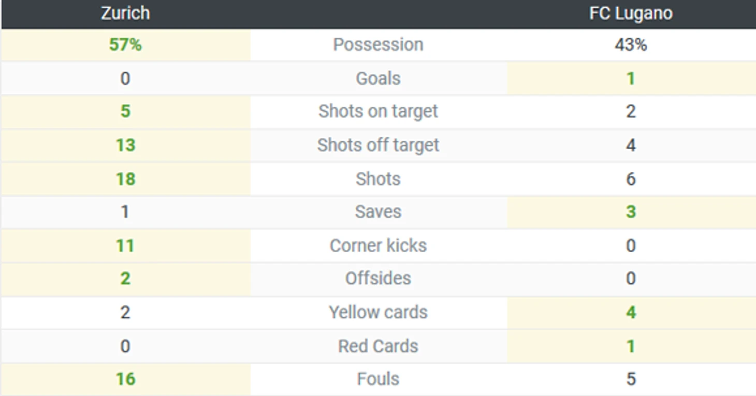The width and height of the screenshot is (756, 396).
Task: Click FC Lugano's saves value 3
Action: 631,212
